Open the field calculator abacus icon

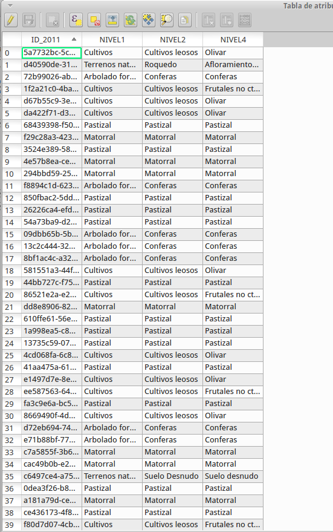click(x=244, y=20)
